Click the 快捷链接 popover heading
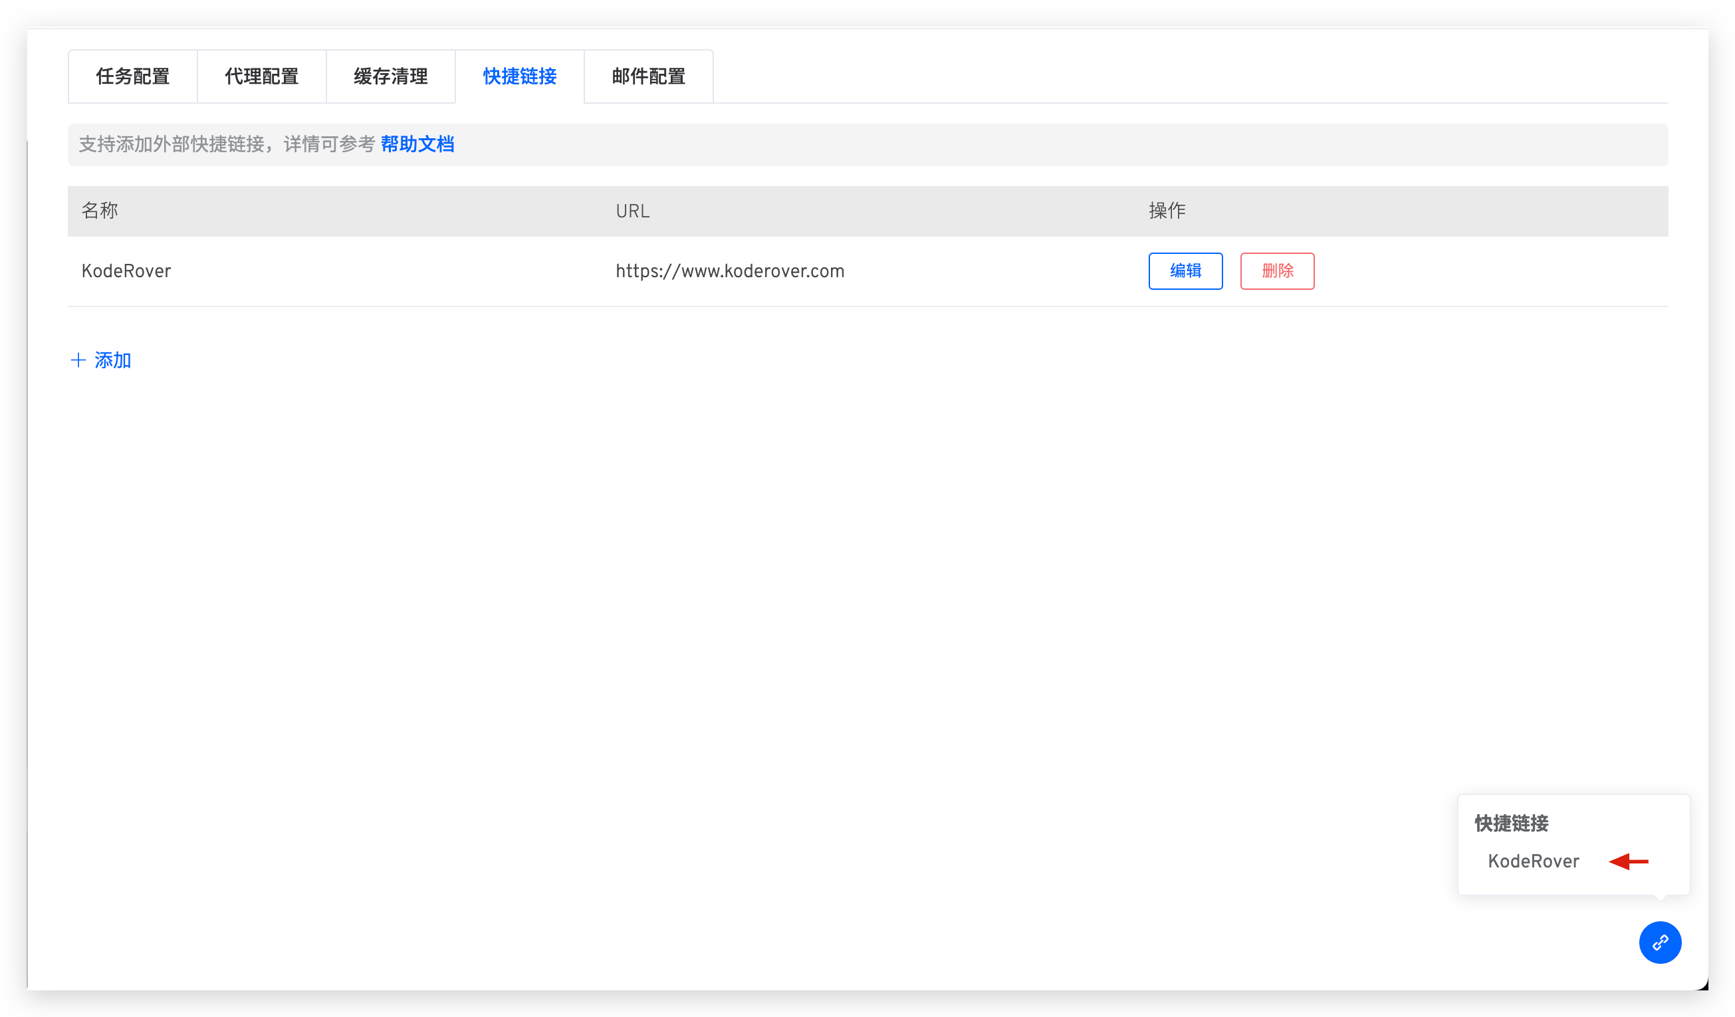The image size is (1735, 1017). coord(1511,824)
